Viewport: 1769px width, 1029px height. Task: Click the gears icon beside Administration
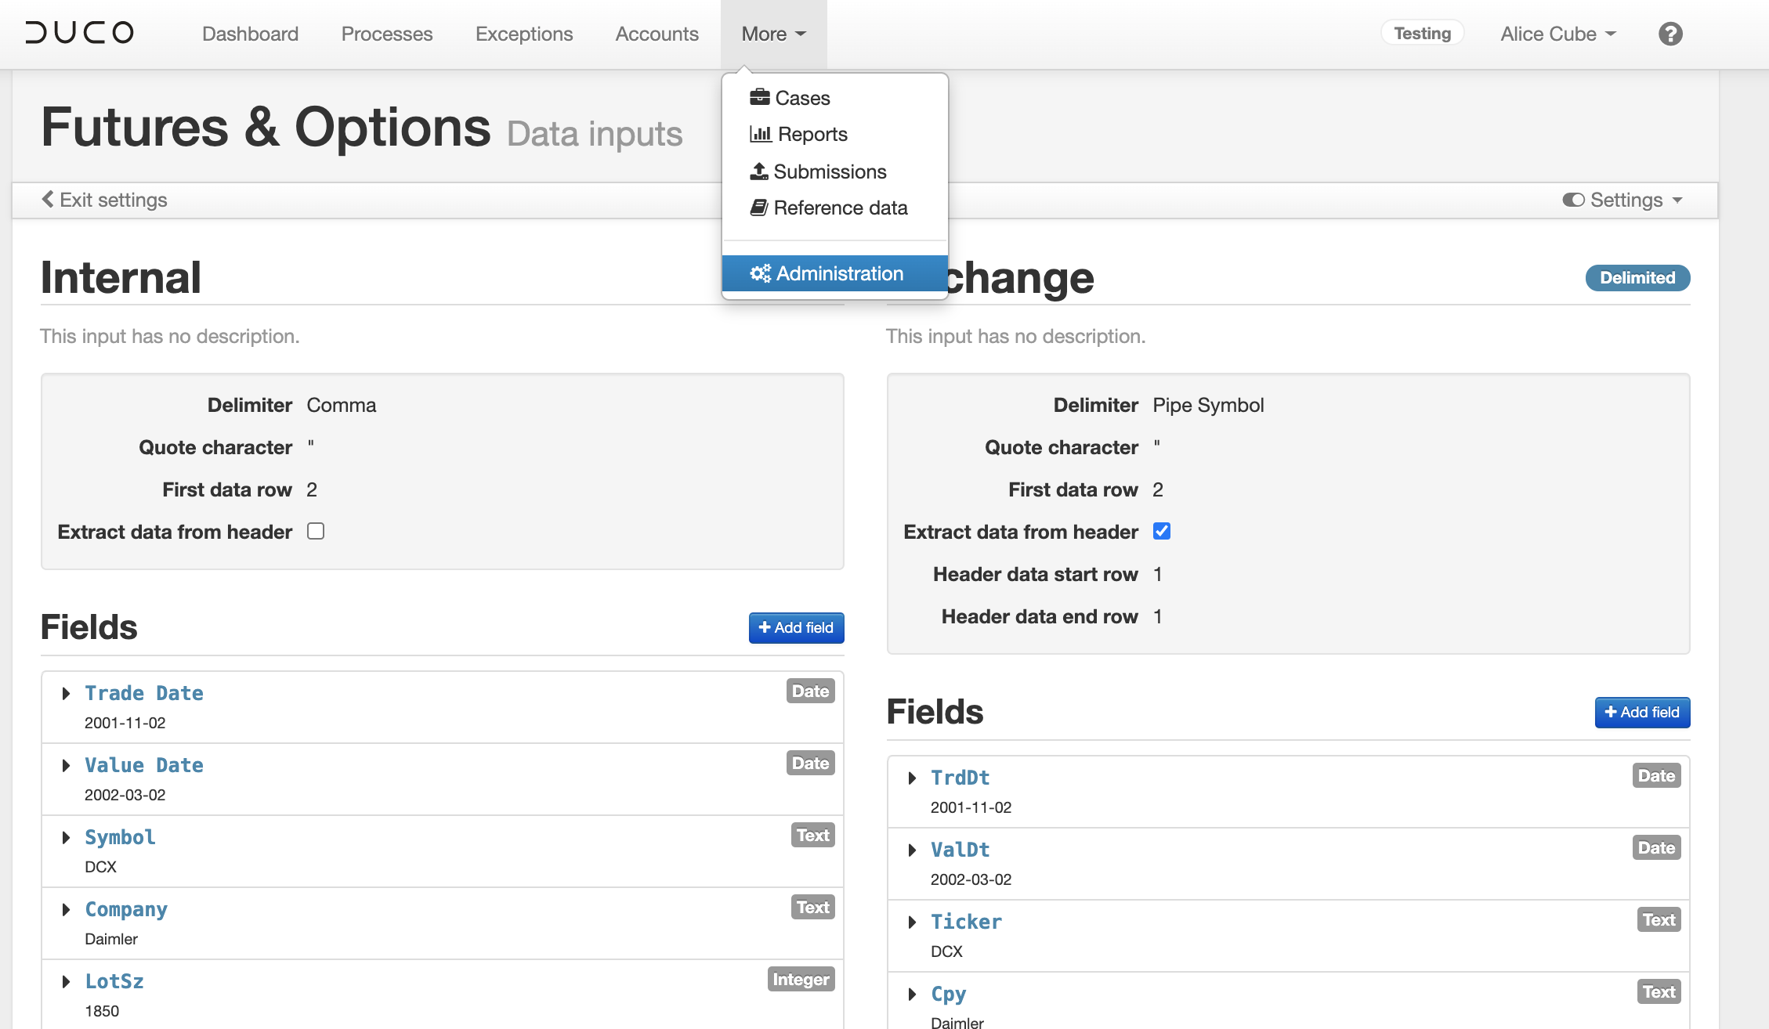pos(760,273)
